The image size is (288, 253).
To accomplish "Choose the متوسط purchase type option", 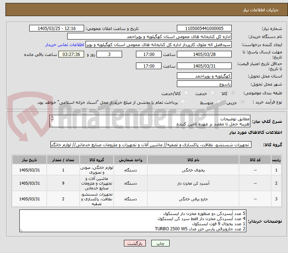I will tap(219, 102).
